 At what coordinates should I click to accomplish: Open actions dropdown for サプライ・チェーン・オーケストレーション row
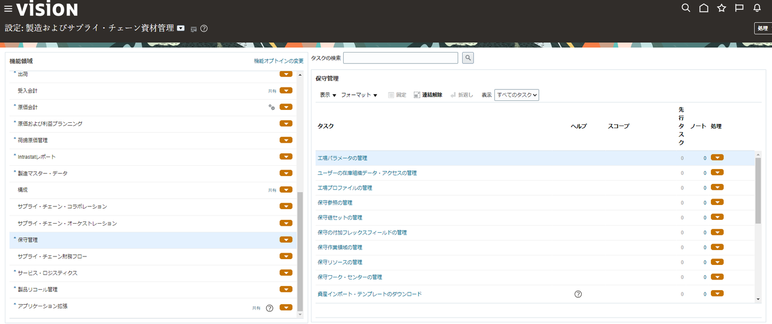[286, 223]
